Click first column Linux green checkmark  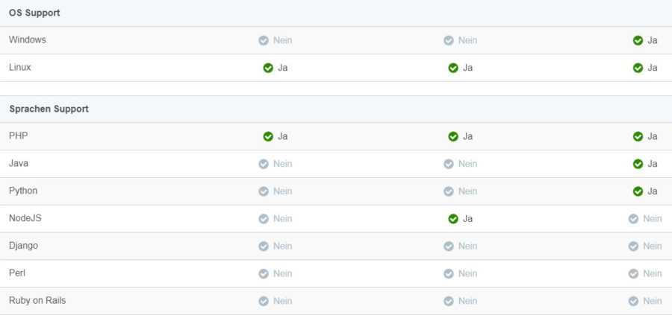(x=268, y=68)
